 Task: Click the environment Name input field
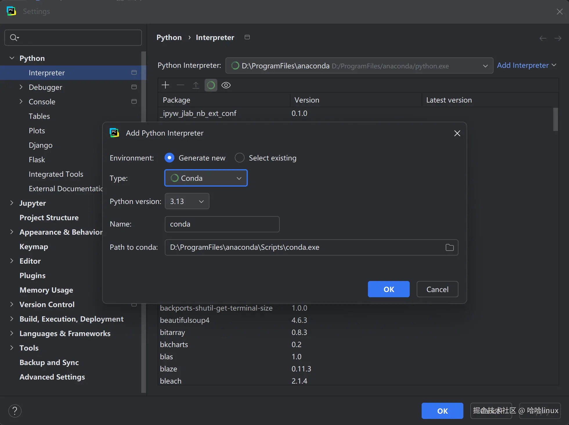222,224
